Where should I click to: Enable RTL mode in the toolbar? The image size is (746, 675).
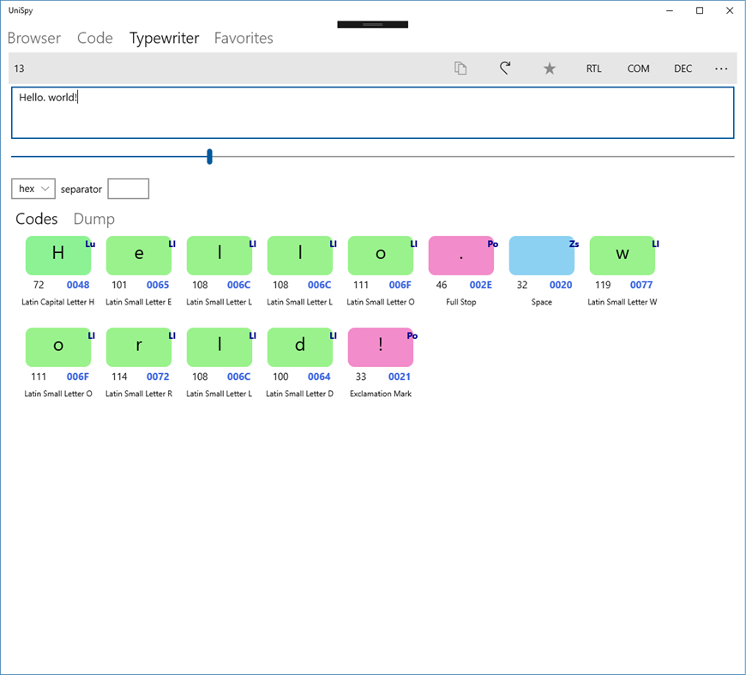click(x=593, y=69)
